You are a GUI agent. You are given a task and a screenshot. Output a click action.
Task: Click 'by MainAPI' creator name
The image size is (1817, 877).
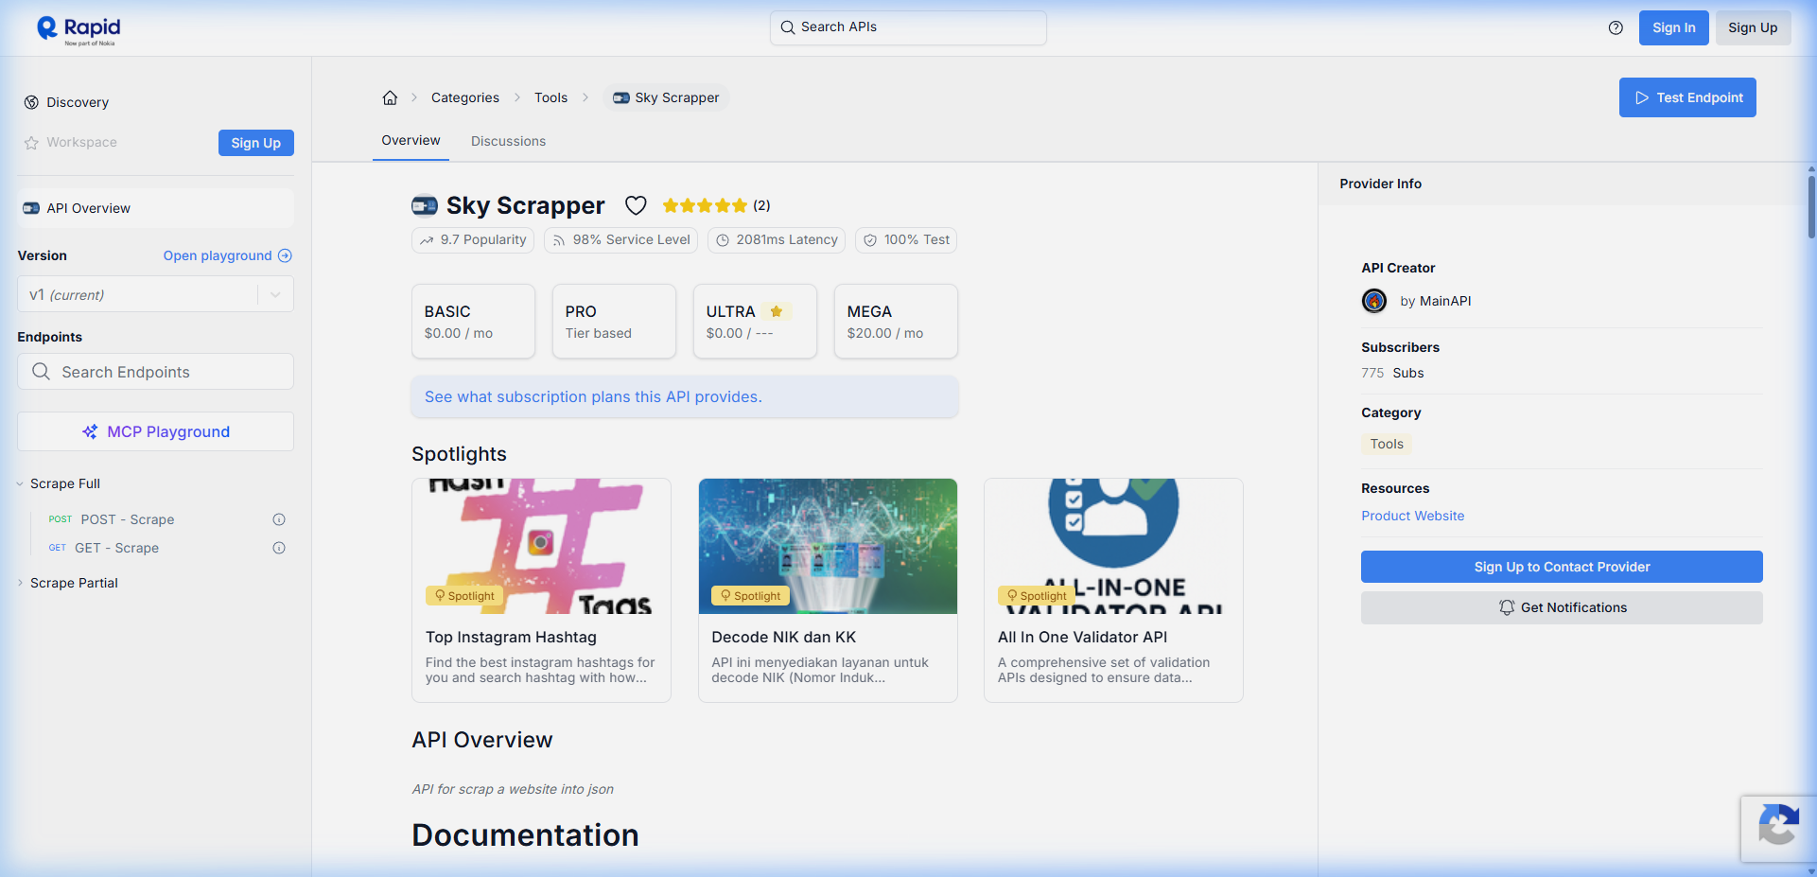pos(1435,301)
